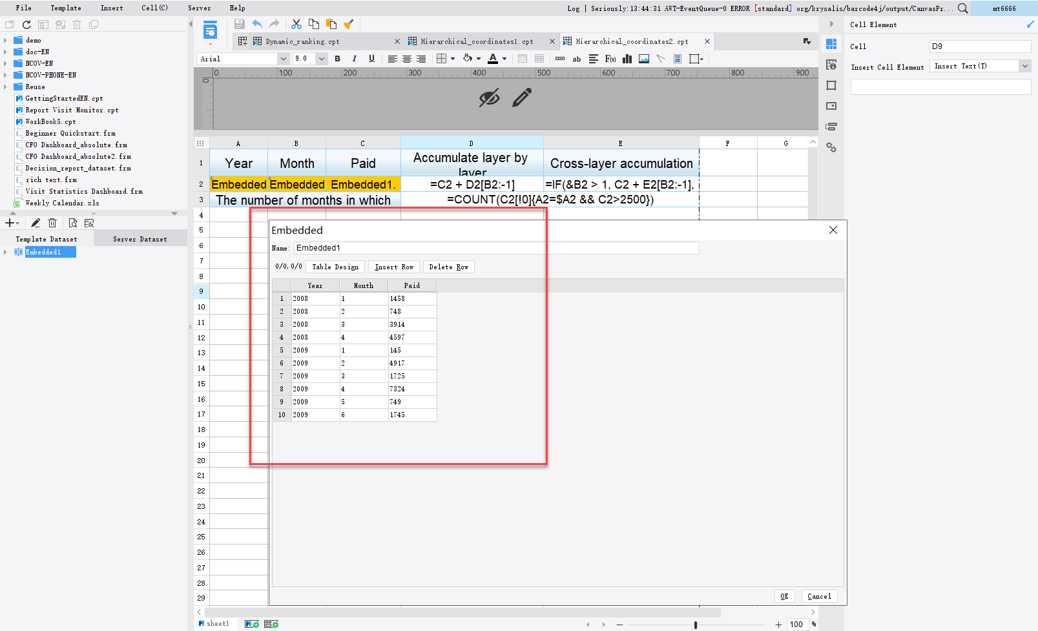Click the Insert Row button
The width and height of the screenshot is (1038, 631).
(x=393, y=266)
